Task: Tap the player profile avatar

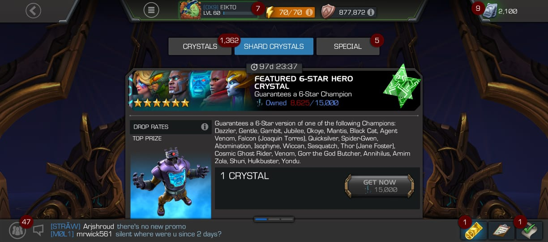Action: click(190, 10)
